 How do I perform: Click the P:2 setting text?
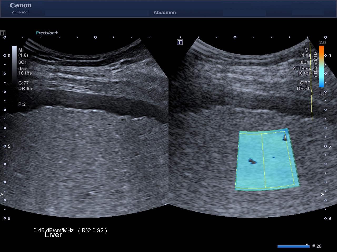(x=22, y=104)
